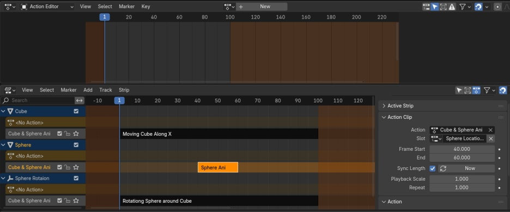Open the NLA Strip menu

point(124,90)
